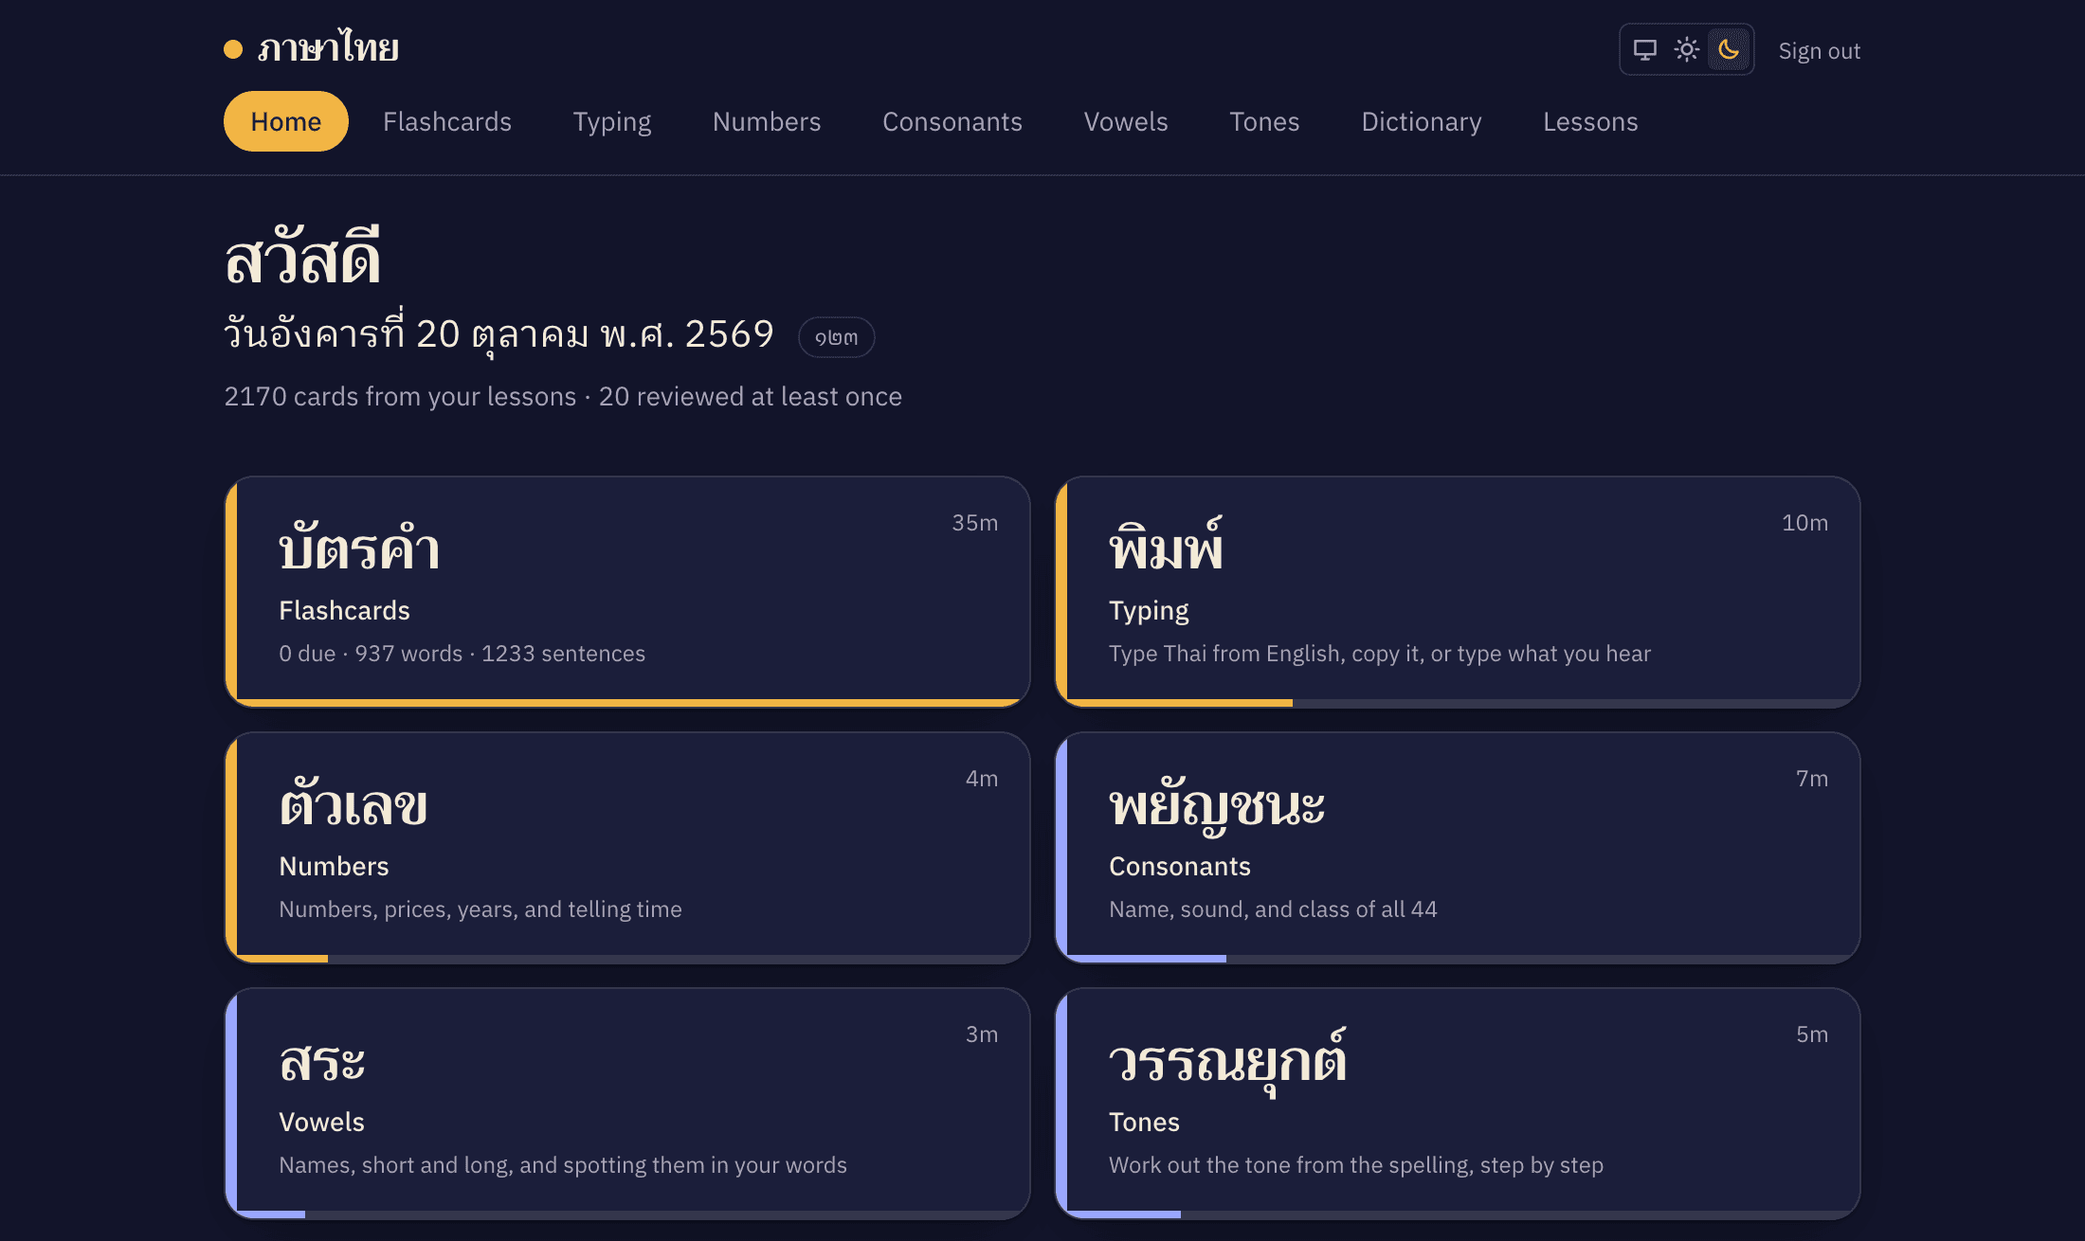The width and height of the screenshot is (2085, 1241).
Task: Click the 5m time label
Action: [1812, 1034]
